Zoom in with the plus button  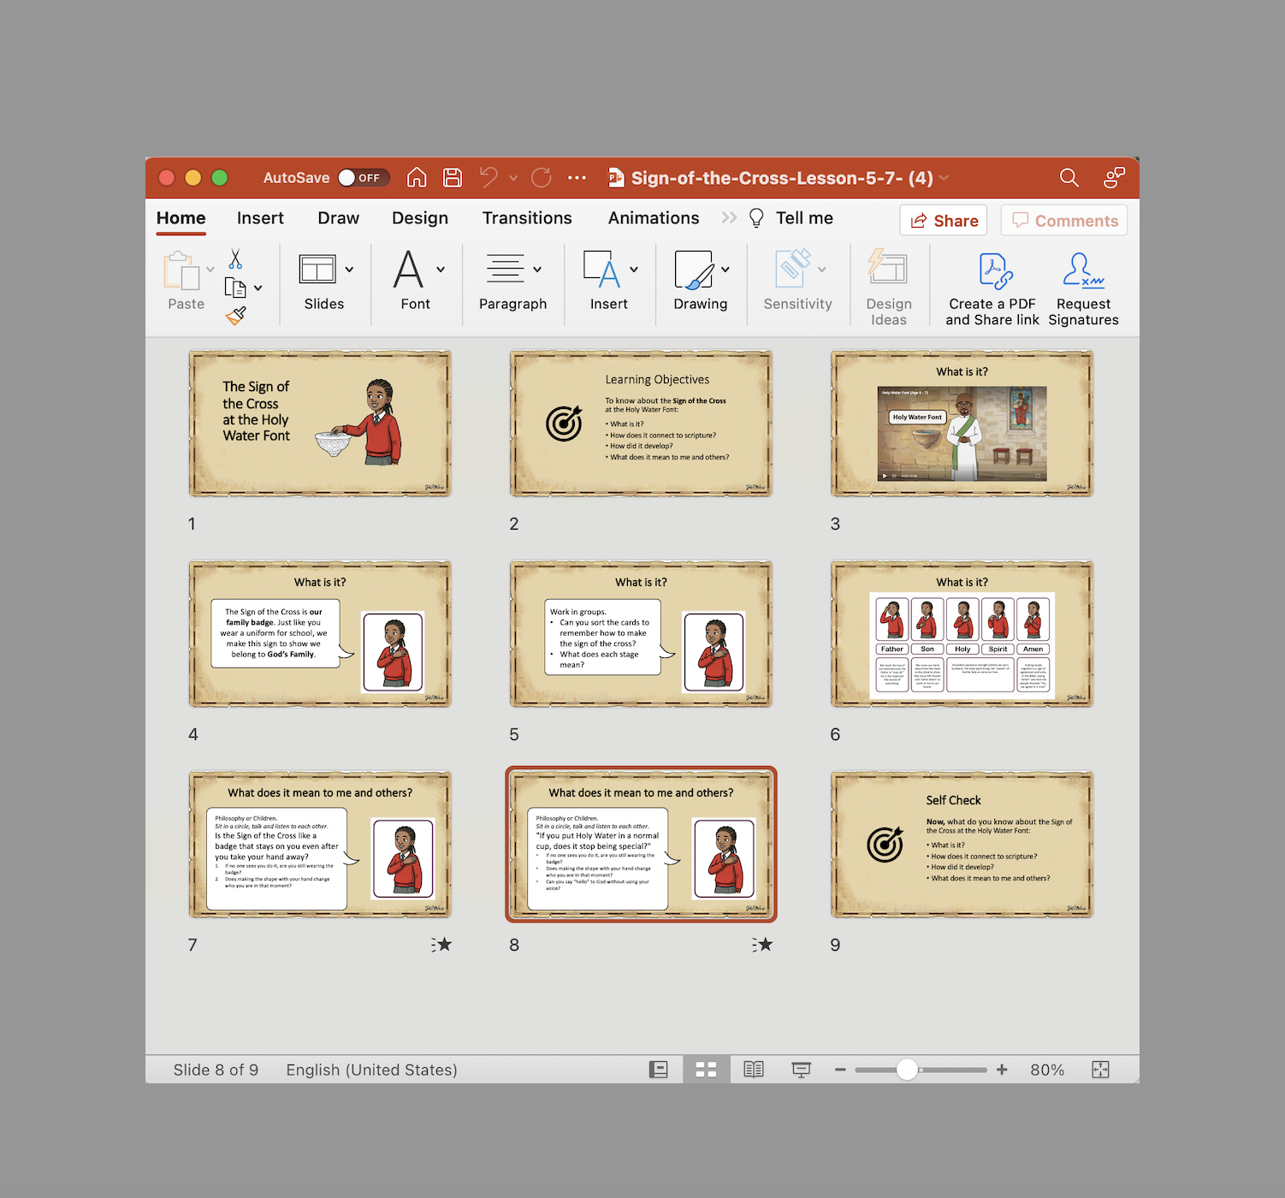pyautogui.click(x=1002, y=1070)
